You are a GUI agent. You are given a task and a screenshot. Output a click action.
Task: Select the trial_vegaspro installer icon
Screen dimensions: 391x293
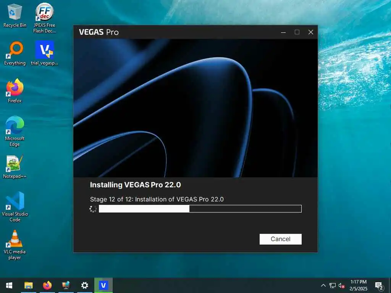44,53
